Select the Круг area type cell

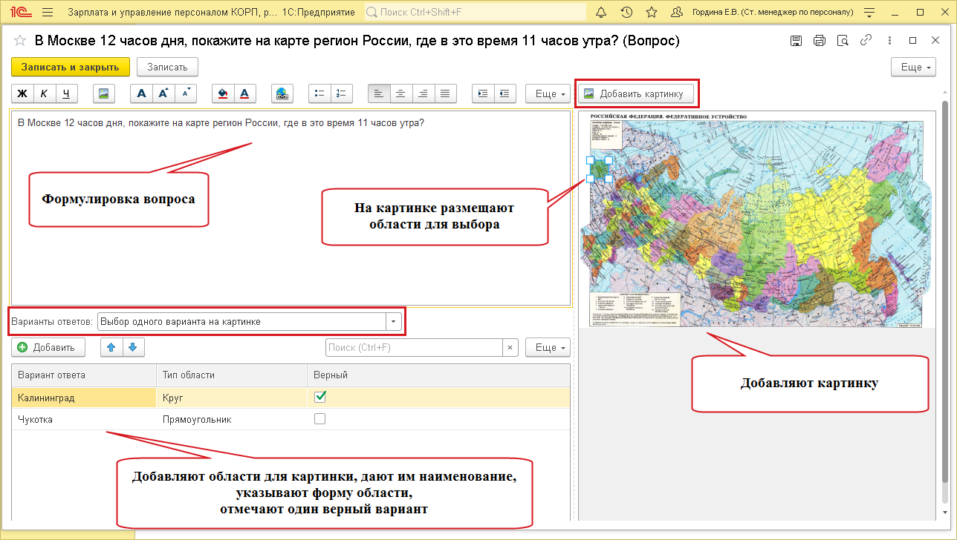pyautogui.click(x=232, y=398)
